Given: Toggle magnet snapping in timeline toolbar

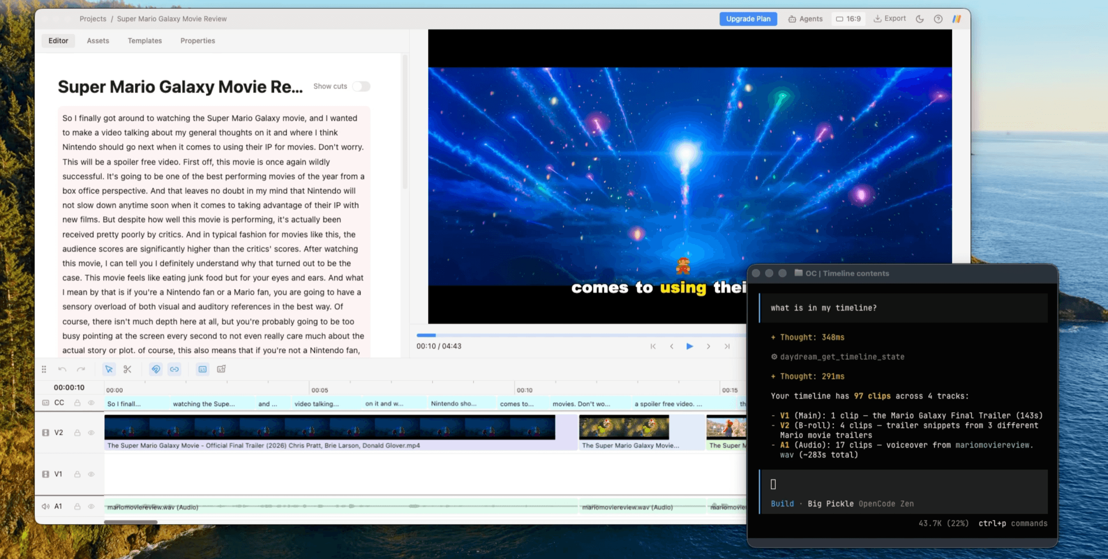Looking at the screenshot, I should click(156, 369).
